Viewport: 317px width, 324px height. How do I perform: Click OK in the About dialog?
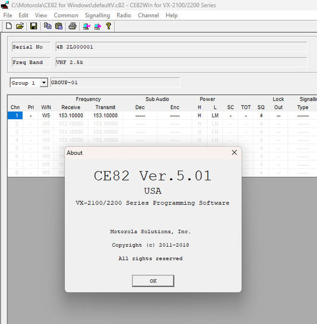click(x=153, y=281)
